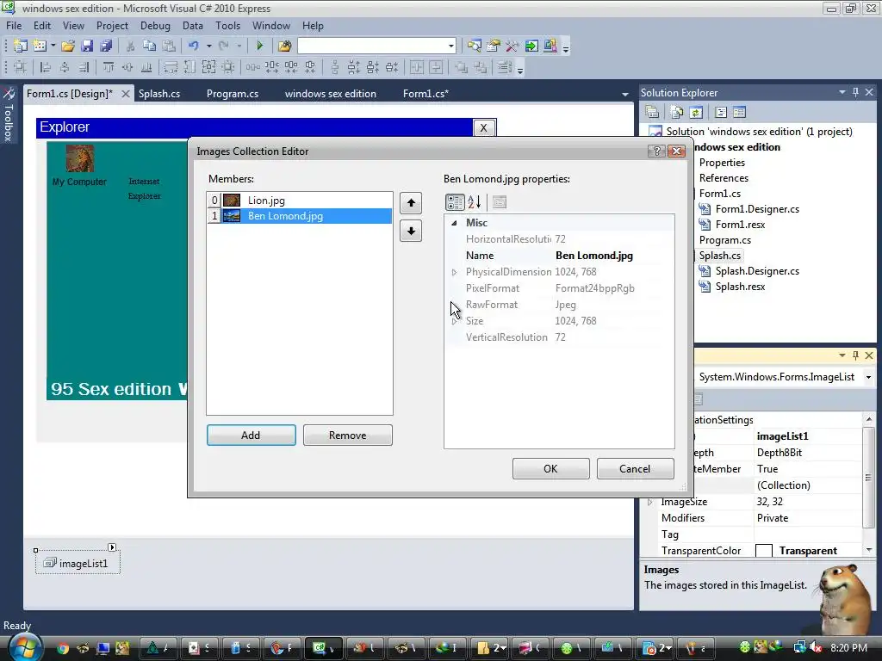Open imageList1 smart tag arrow

112,547
